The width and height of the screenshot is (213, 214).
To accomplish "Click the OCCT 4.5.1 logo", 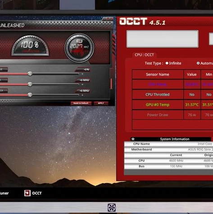I will (x=142, y=22).
